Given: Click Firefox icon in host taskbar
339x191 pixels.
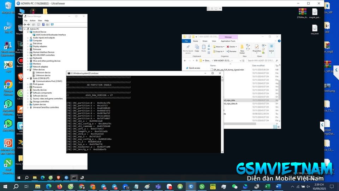Looking at the screenshot, I should coord(59,186).
